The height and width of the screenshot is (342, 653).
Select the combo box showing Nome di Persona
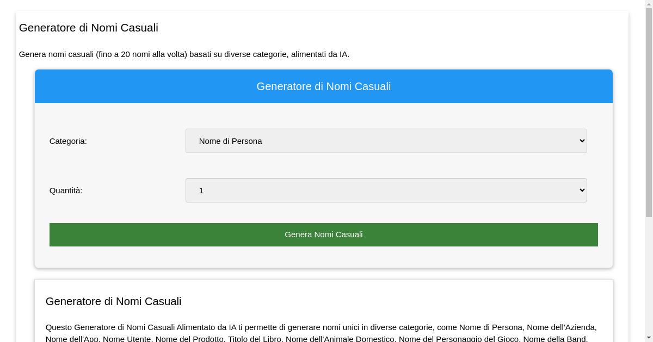386,141
